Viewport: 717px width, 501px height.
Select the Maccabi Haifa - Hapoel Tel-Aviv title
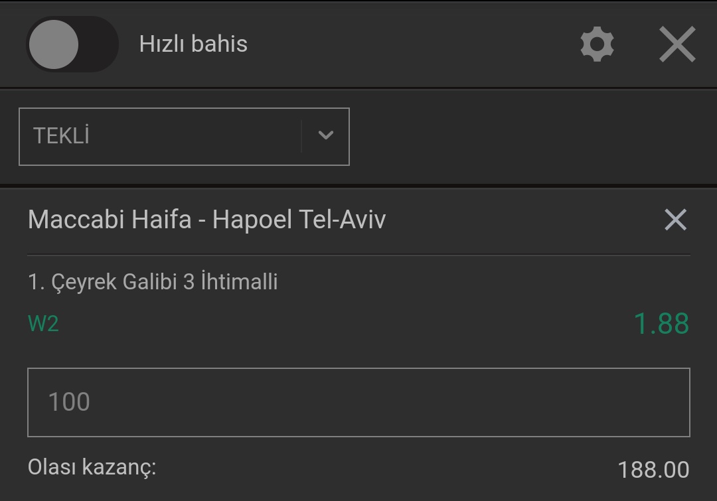[x=206, y=220]
